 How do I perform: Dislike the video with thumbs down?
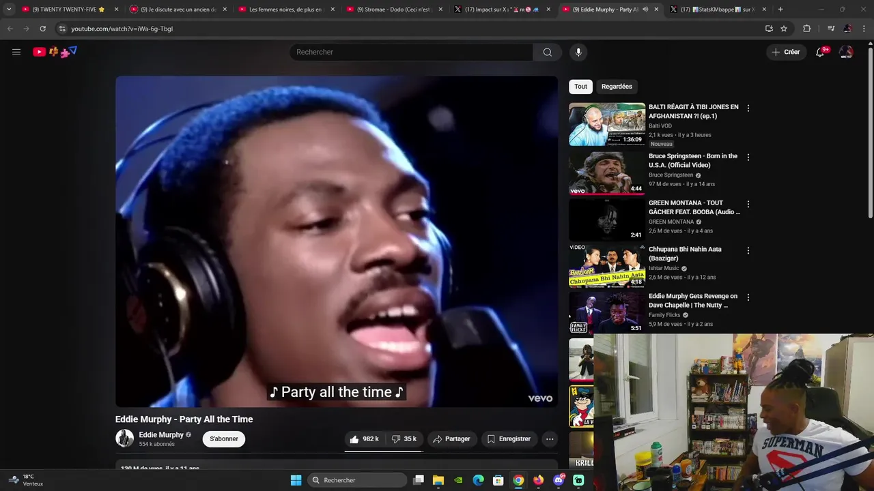click(404, 439)
